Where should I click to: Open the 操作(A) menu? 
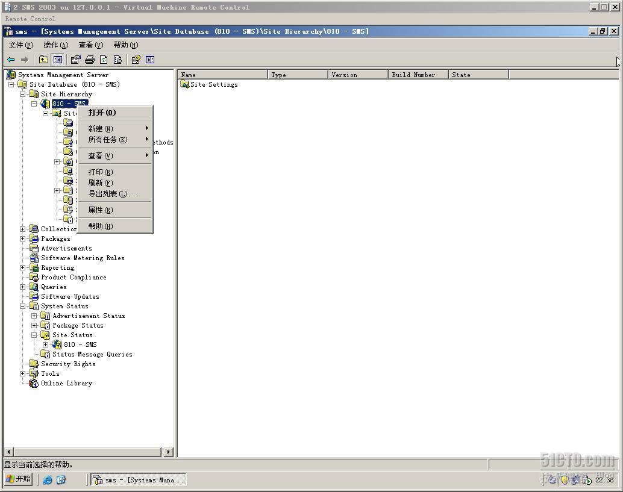(x=56, y=45)
